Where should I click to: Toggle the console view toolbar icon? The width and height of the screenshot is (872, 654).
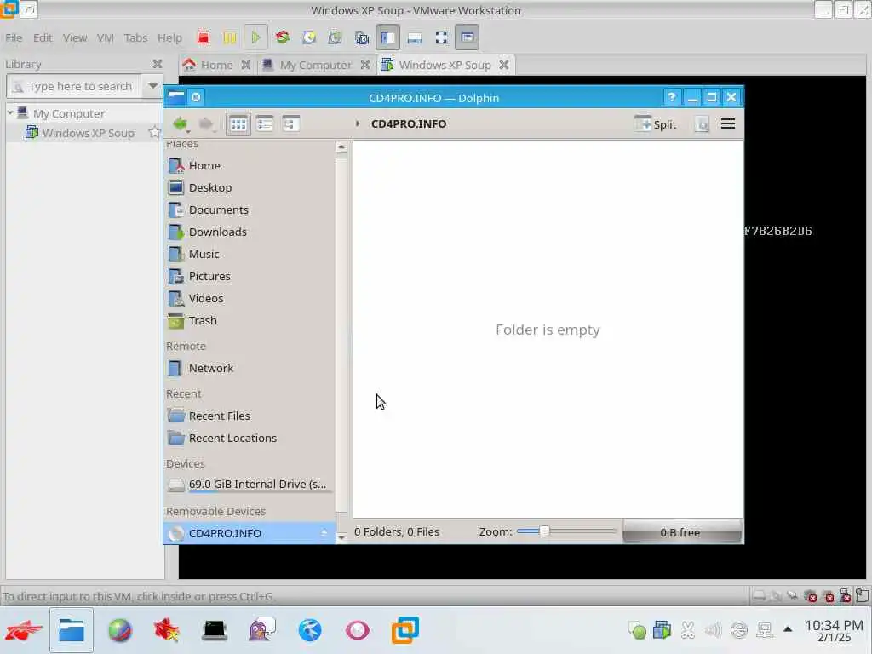pos(468,37)
